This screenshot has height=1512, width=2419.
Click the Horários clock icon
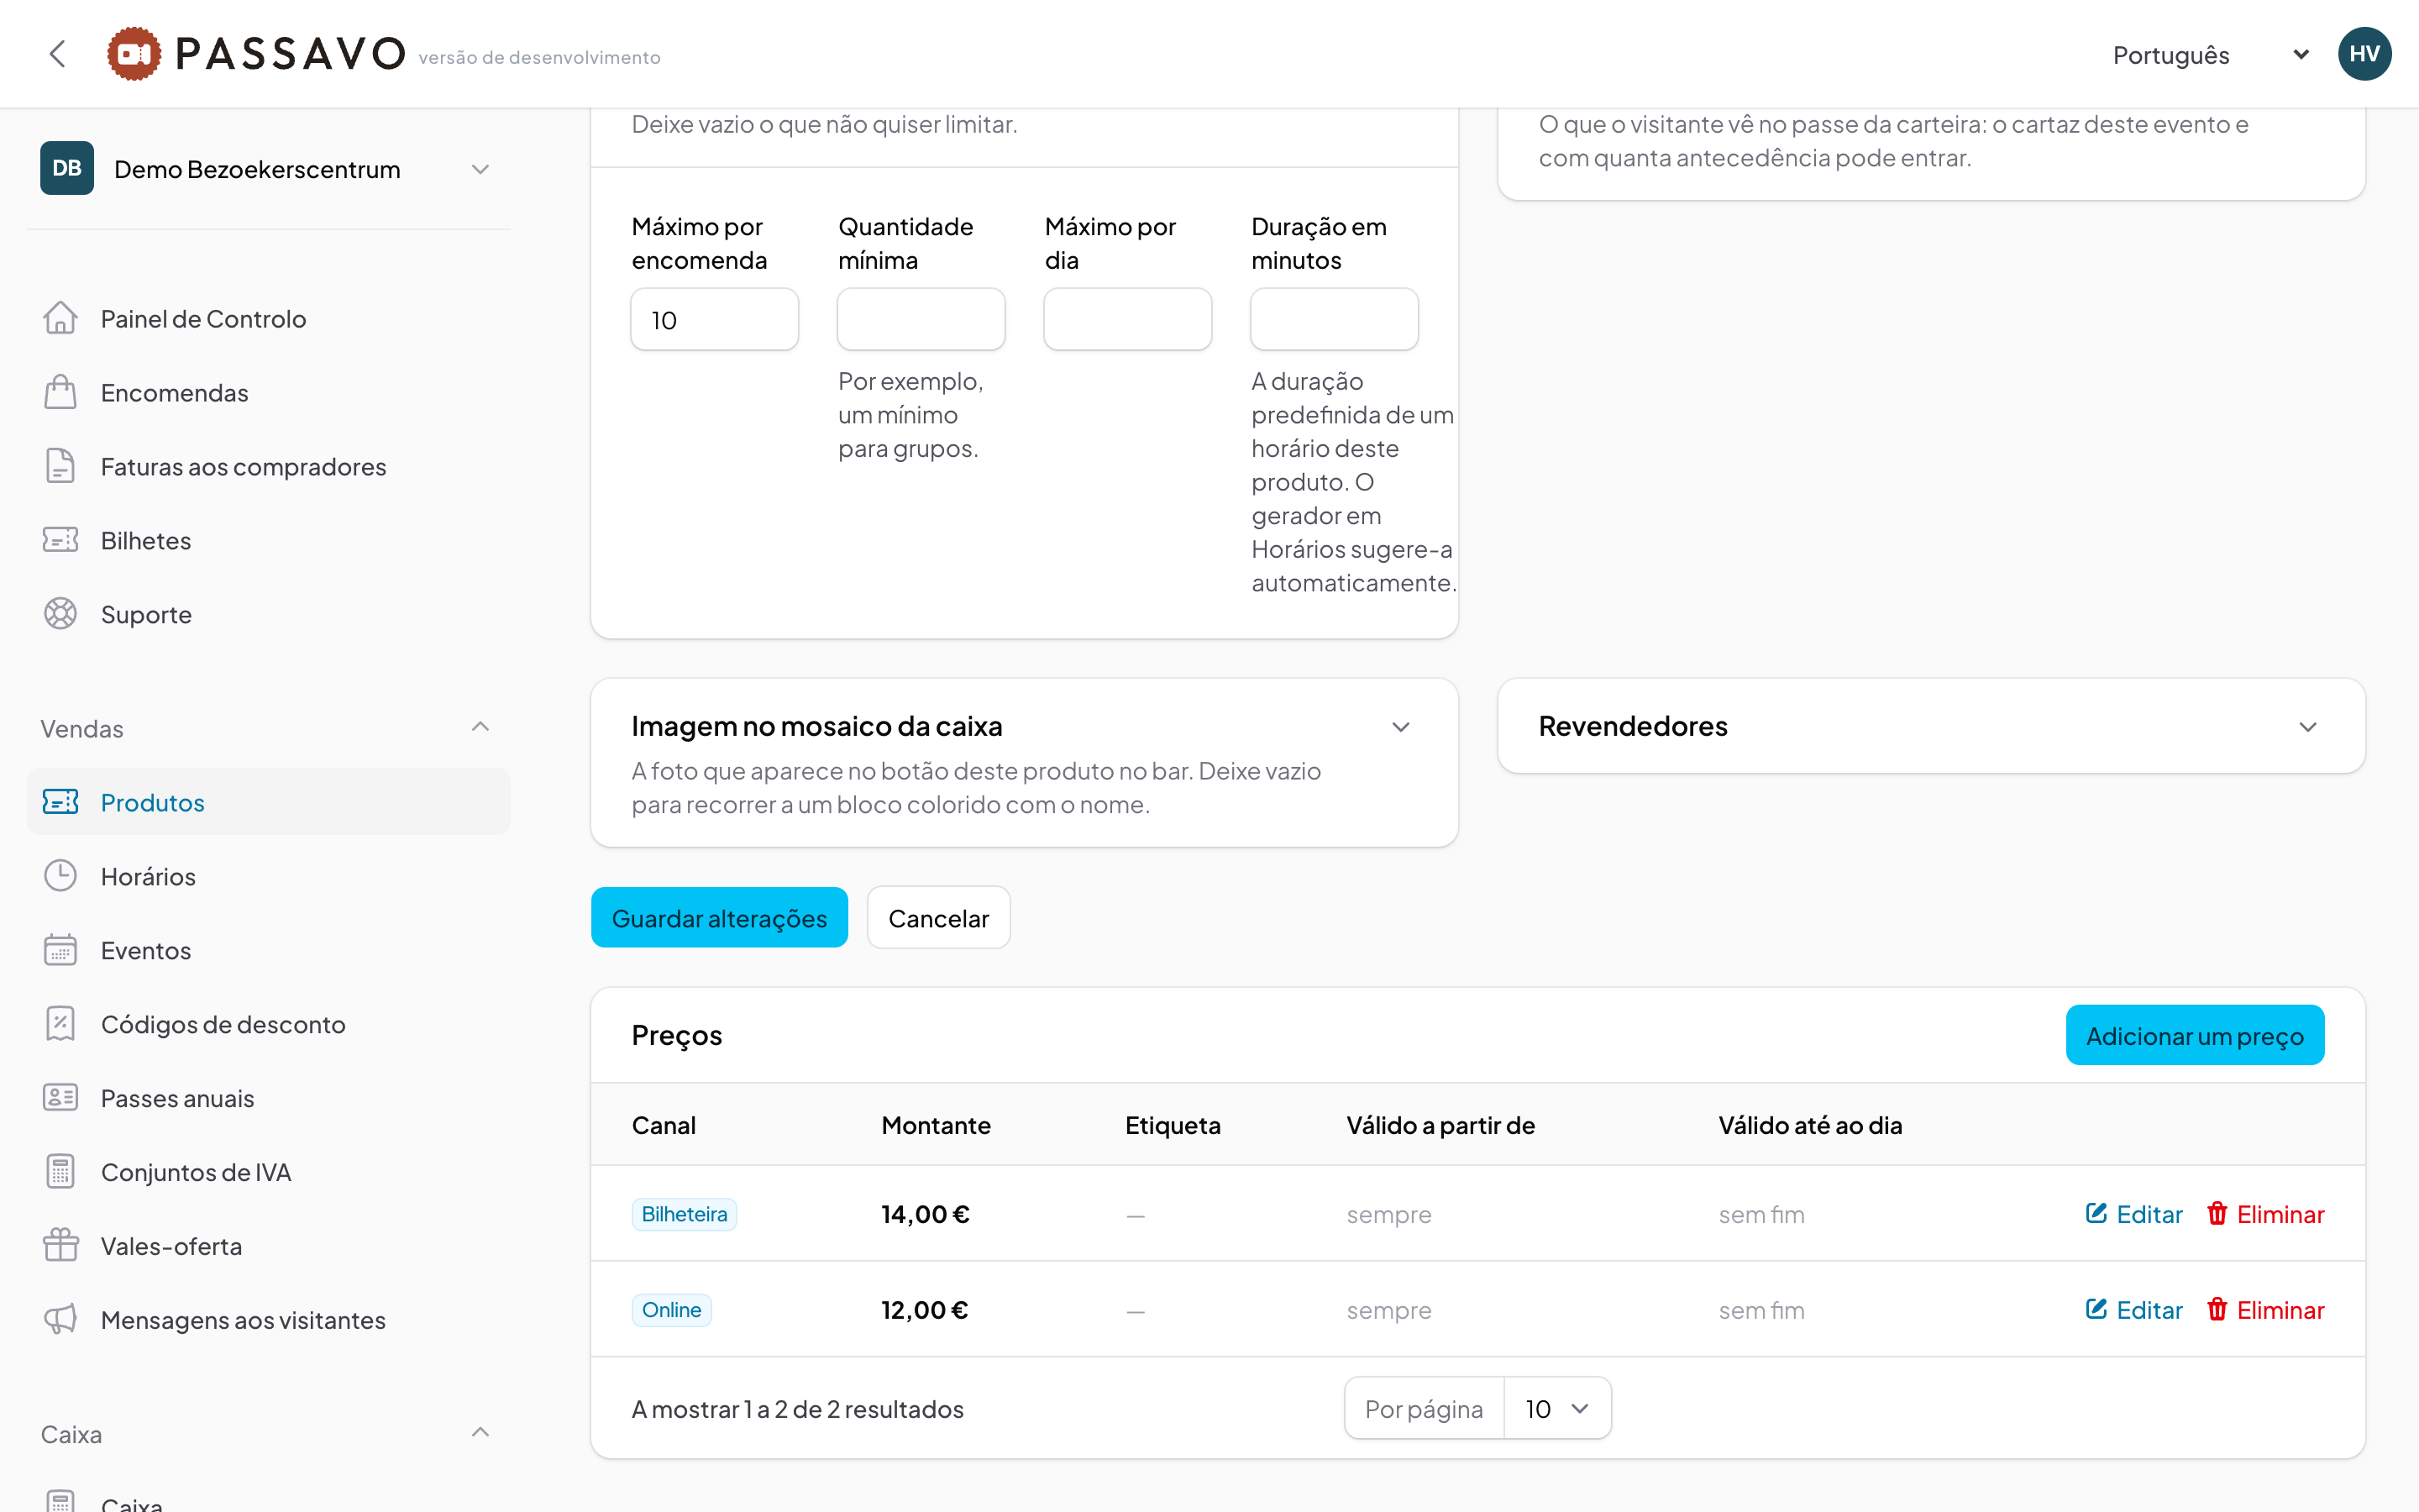pos(61,876)
